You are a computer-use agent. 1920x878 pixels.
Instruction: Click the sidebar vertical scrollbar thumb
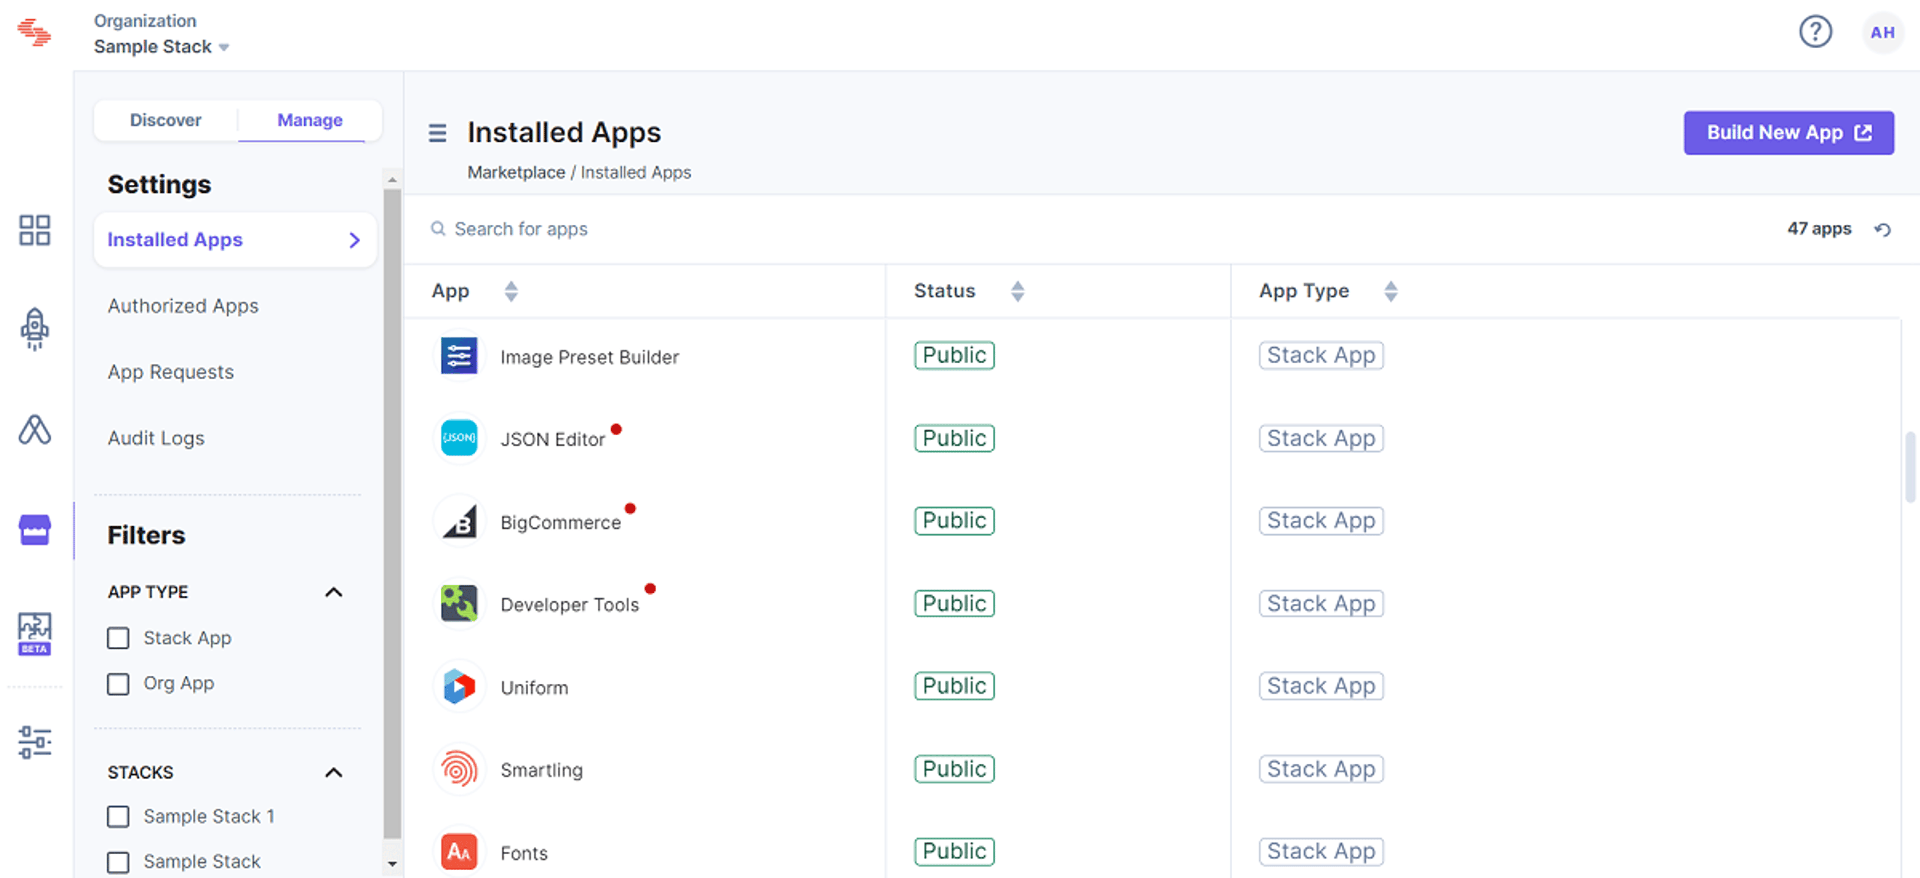(392, 514)
